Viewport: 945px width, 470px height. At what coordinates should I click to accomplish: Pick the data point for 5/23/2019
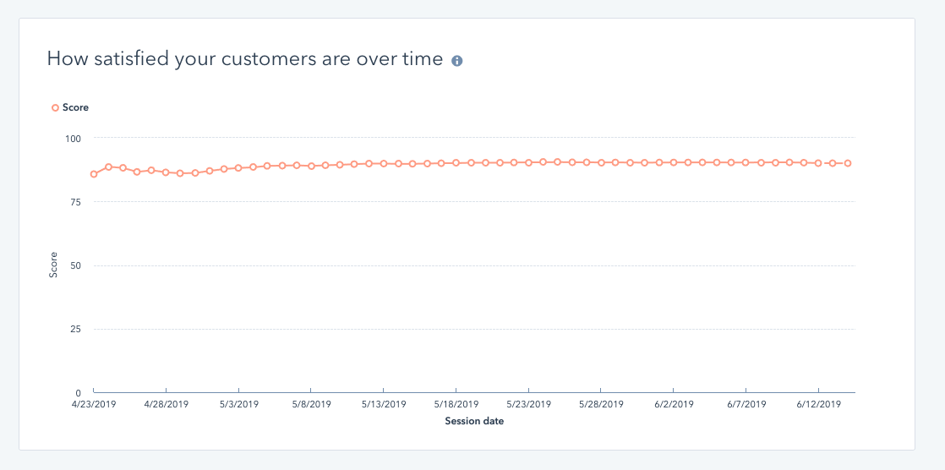point(528,162)
